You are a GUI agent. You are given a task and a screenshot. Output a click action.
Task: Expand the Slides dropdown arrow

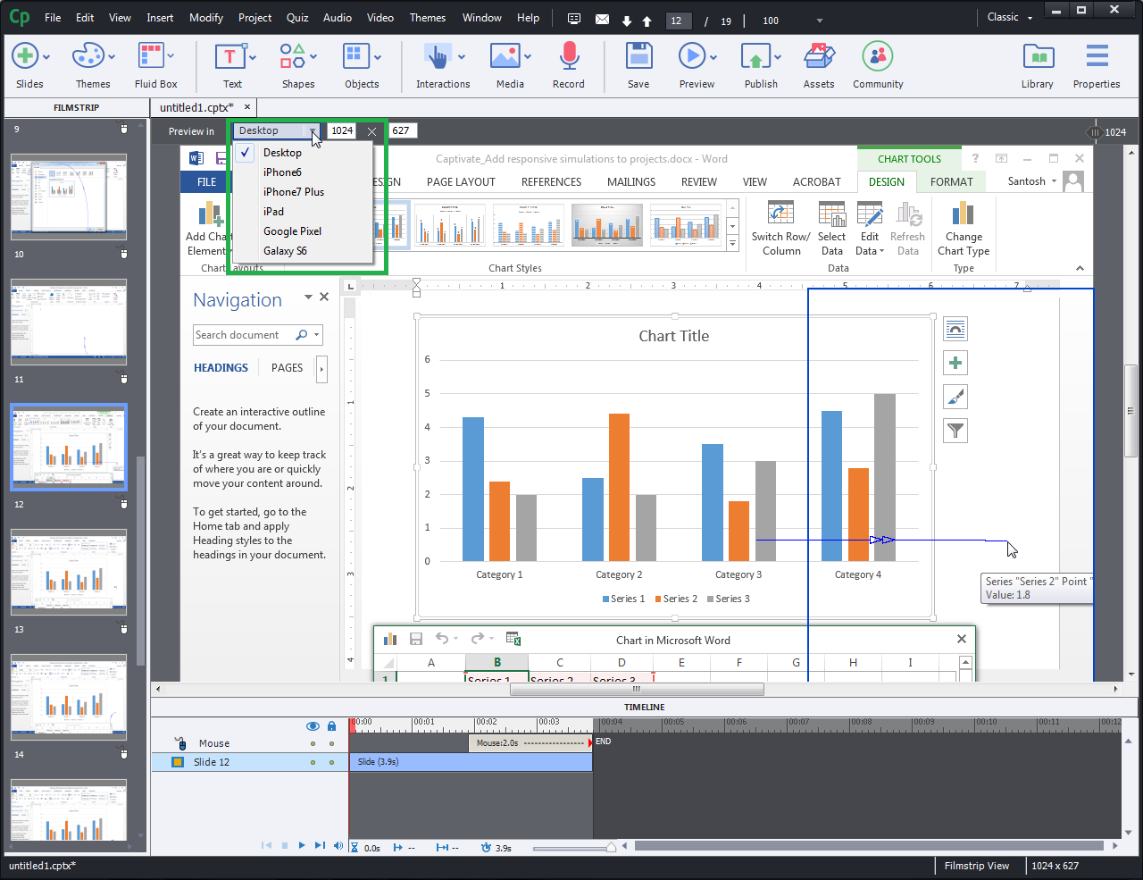click(46, 57)
